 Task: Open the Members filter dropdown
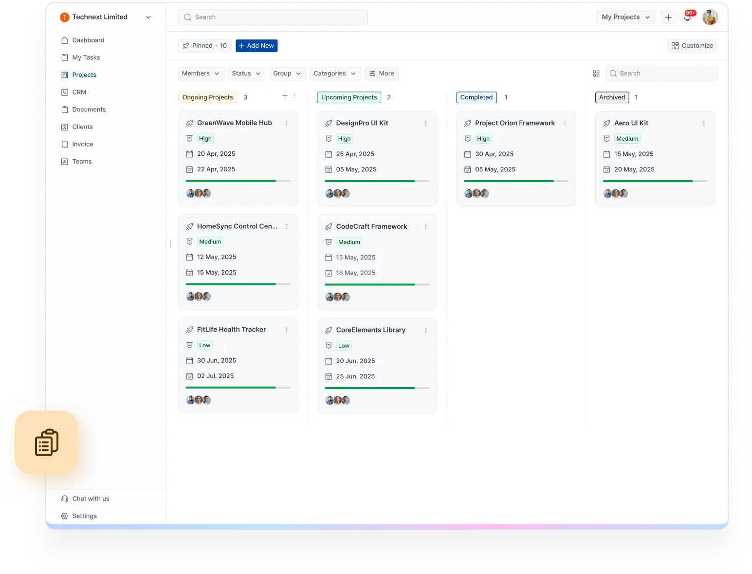point(201,74)
